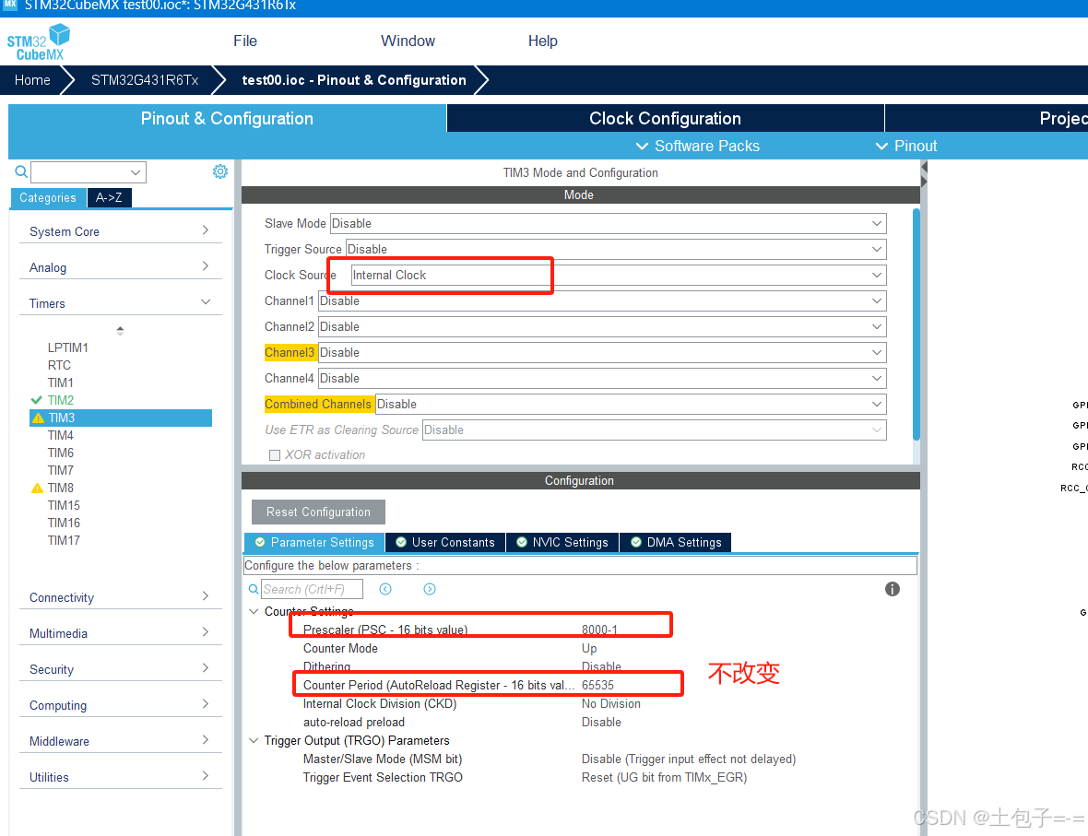Image resolution: width=1088 pixels, height=836 pixels.
Task: Open the Help menu
Action: click(542, 41)
